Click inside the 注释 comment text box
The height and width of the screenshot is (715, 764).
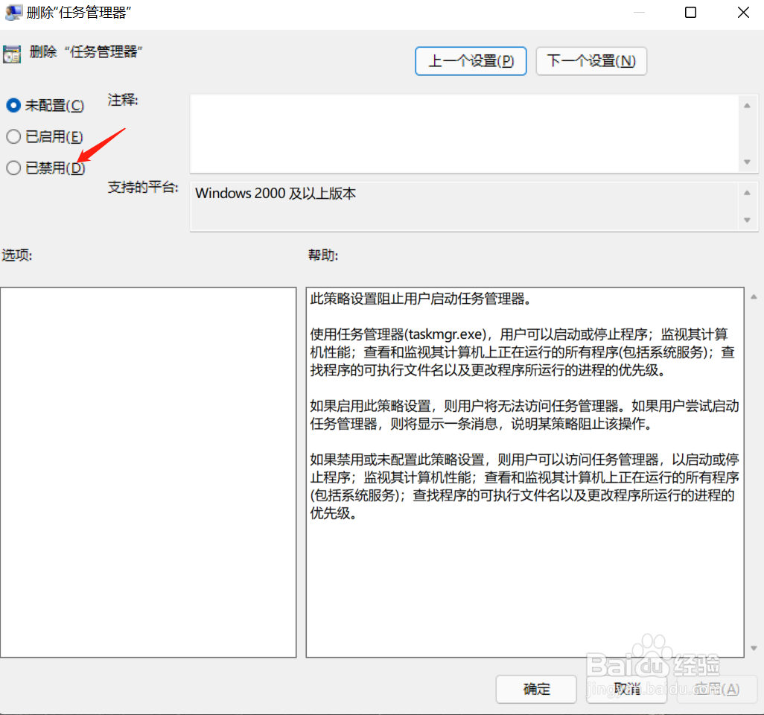tap(465, 133)
